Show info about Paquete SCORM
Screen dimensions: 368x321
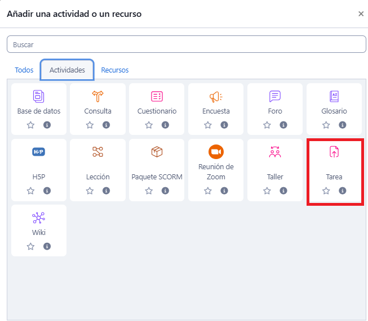click(165, 191)
